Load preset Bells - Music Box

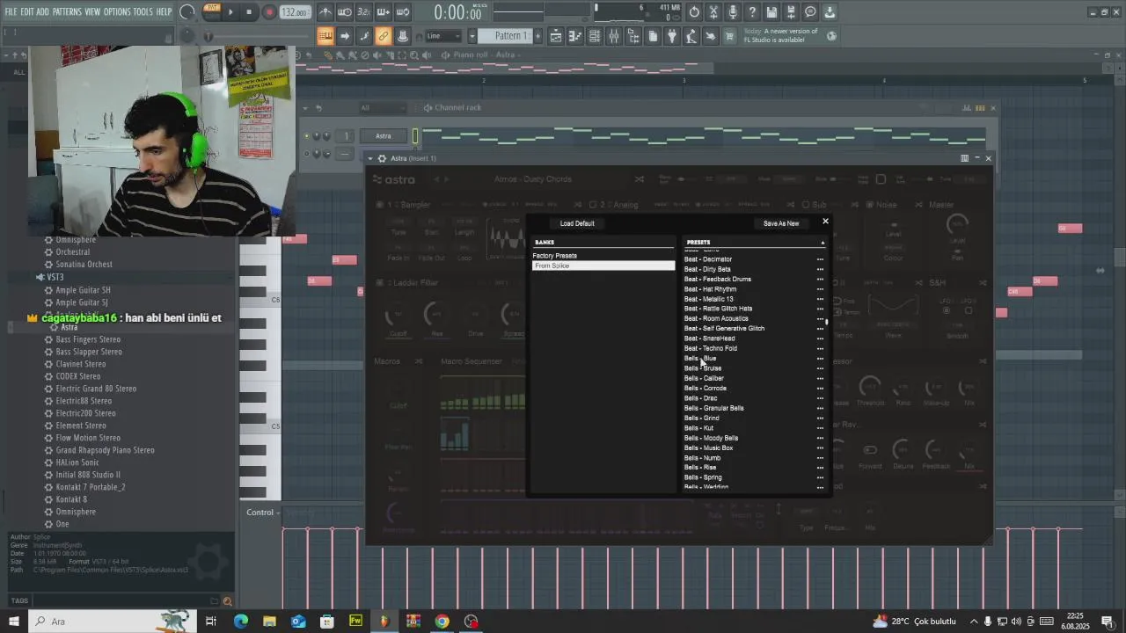click(708, 447)
